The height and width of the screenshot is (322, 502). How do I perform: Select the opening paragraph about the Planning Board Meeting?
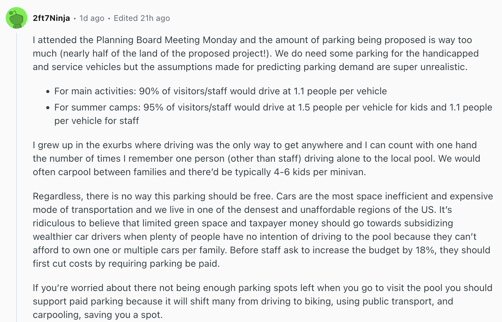[236, 53]
